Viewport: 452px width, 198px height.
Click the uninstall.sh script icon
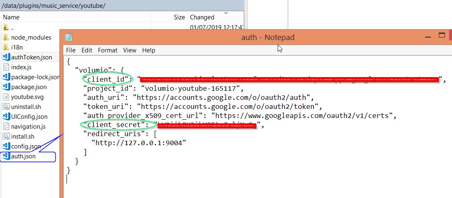click(x=6, y=107)
